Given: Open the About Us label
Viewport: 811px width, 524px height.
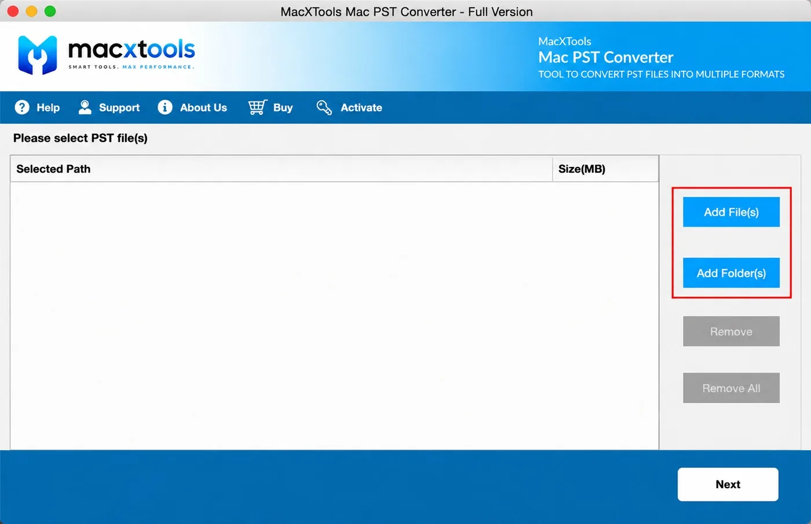Looking at the screenshot, I should pyautogui.click(x=203, y=107).
